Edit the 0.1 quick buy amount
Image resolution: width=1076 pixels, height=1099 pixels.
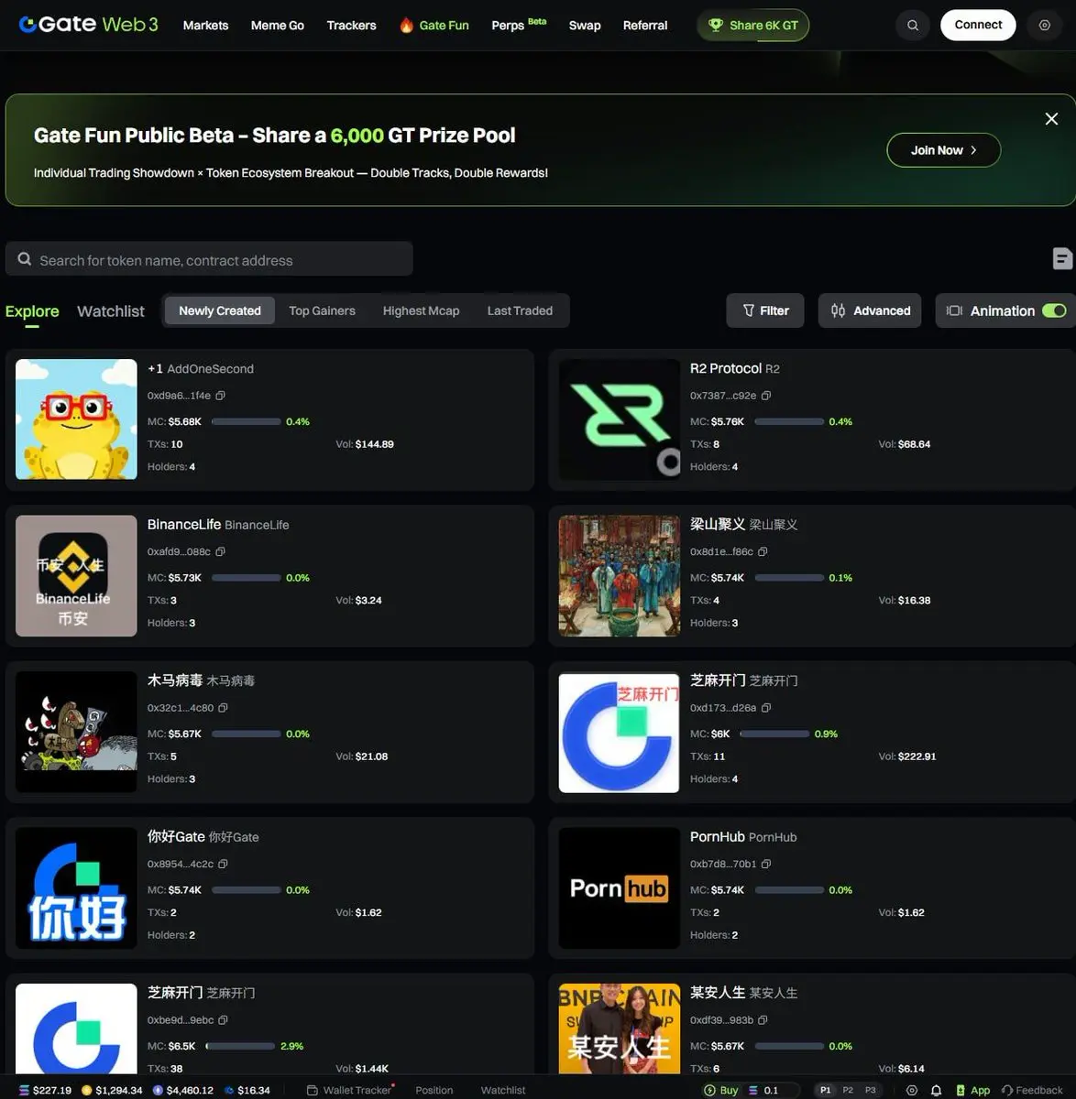pos(771,1090)
